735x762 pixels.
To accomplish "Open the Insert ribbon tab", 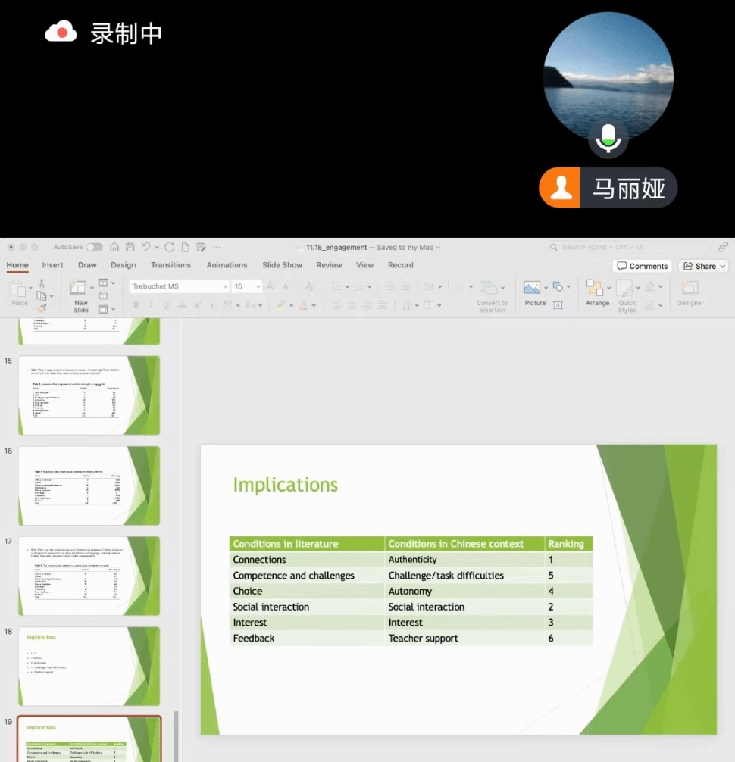I will [x=52, y=265].
